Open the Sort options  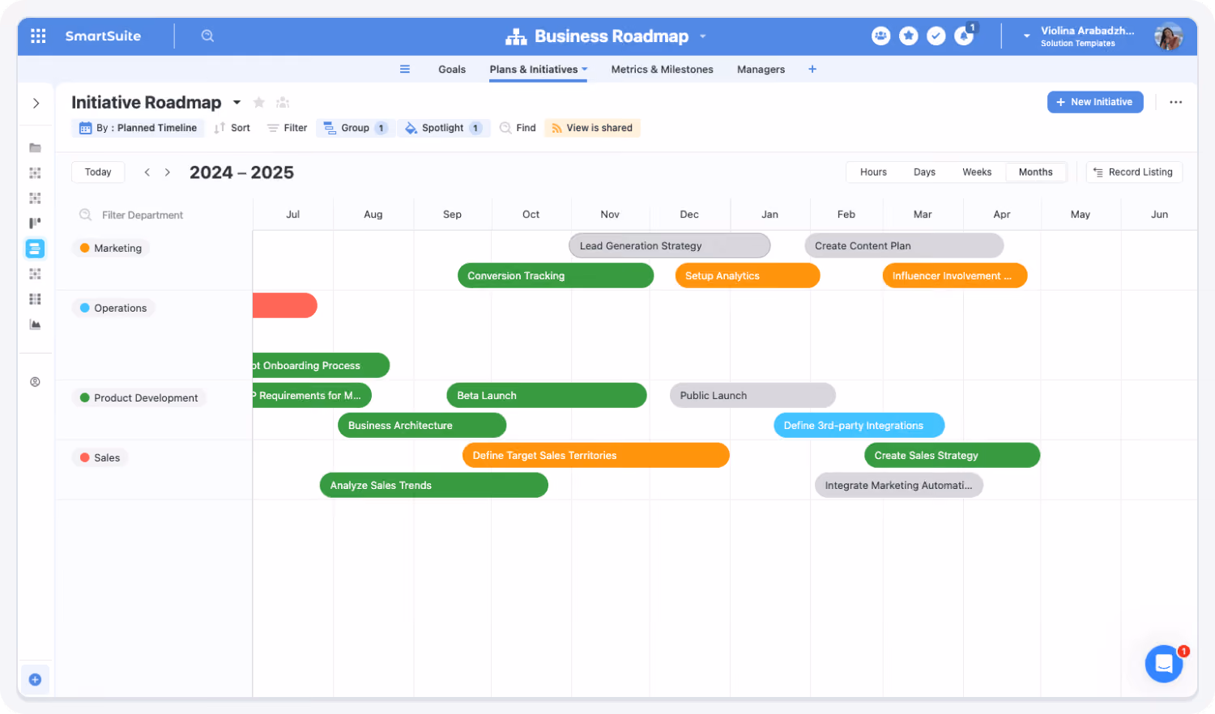point(232,128)
